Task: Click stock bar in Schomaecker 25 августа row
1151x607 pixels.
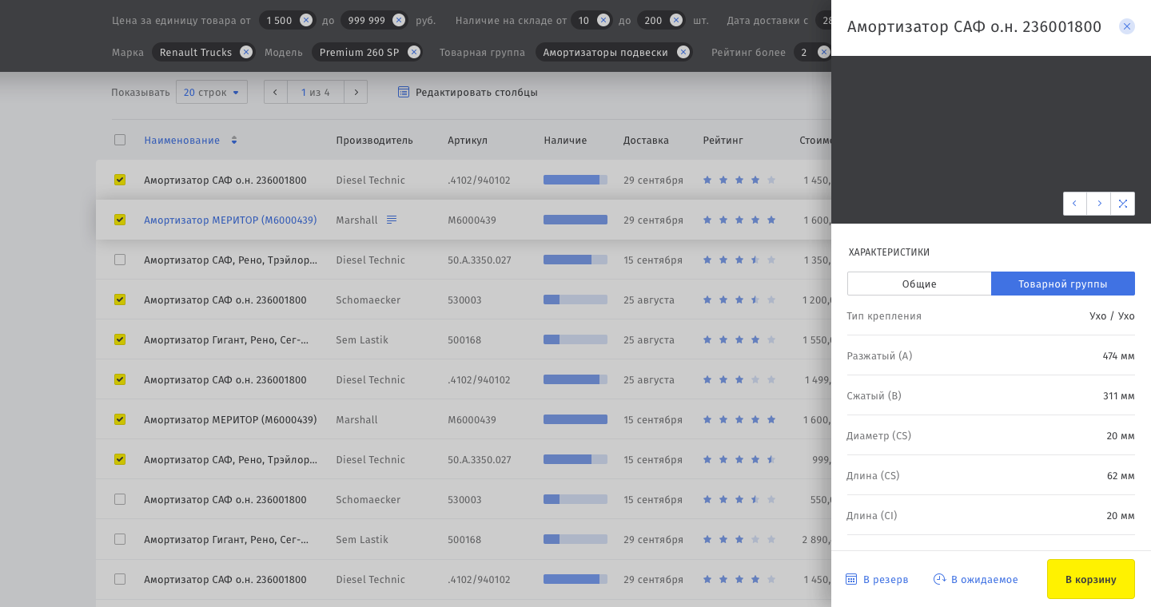Action: (575, 300)
